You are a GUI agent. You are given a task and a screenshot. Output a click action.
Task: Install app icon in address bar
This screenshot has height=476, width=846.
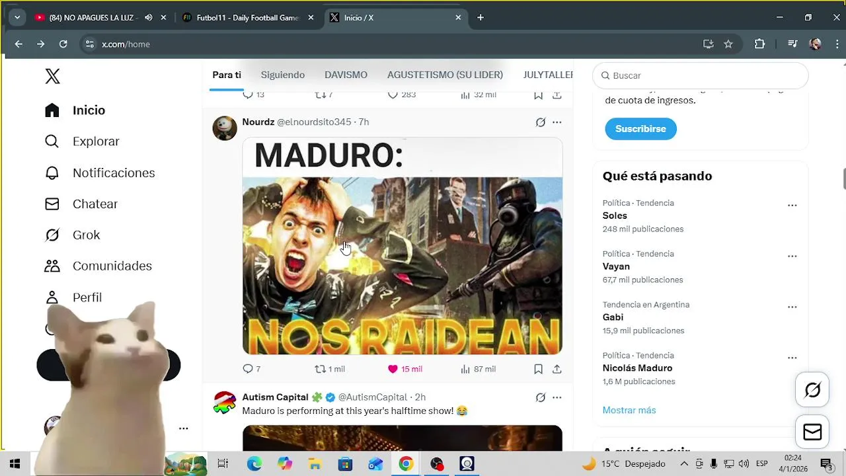pyautogui.click(x=709, y=44)
